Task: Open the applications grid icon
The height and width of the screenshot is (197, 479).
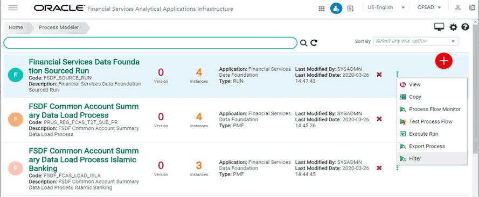Action: pyautogui.click(x=322, y=9)
